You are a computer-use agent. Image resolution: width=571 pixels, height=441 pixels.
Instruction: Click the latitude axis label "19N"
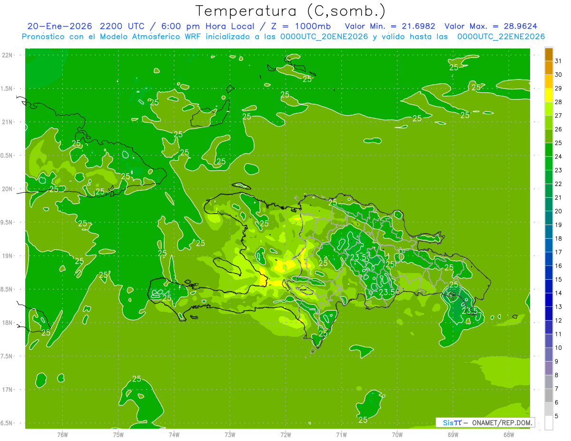(8, 255)
